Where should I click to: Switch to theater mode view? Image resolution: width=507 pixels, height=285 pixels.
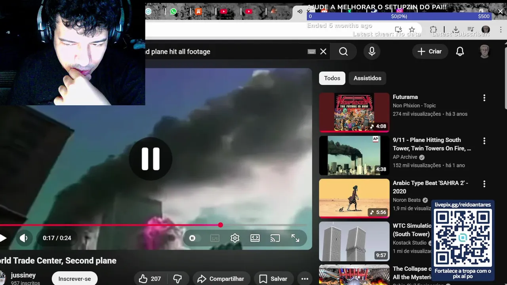pos(255,238)
